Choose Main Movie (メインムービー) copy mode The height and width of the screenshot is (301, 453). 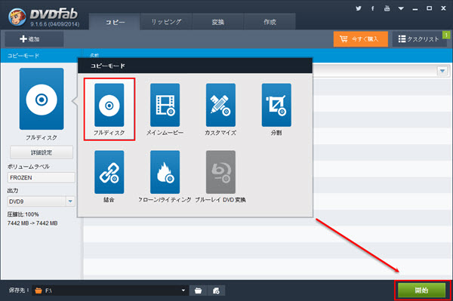click(x=165, y=109)
